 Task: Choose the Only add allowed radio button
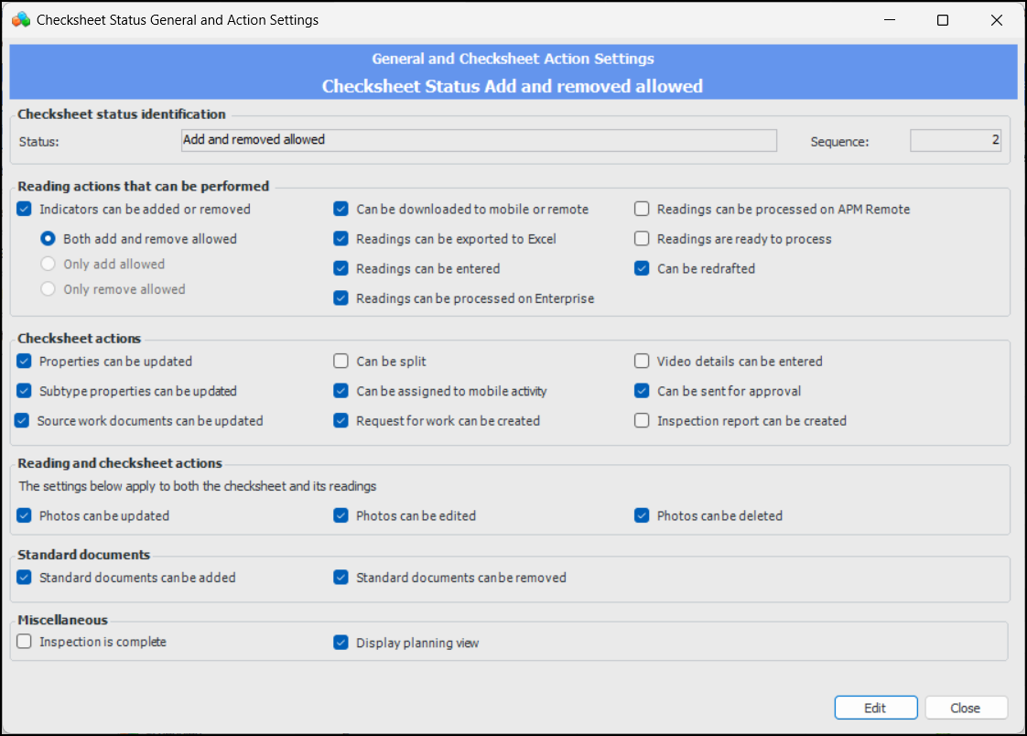pos(49,265)
